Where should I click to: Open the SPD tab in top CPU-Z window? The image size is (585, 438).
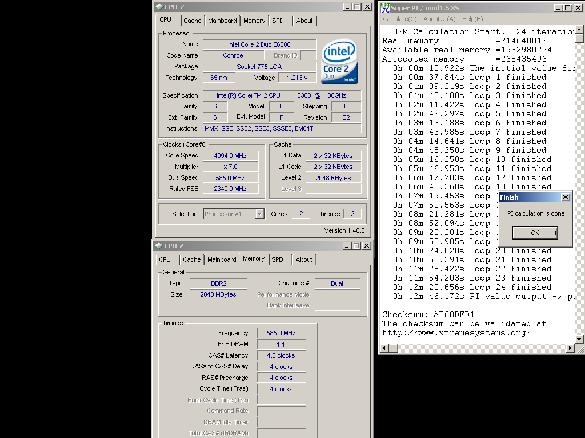(x=278, y=21)
